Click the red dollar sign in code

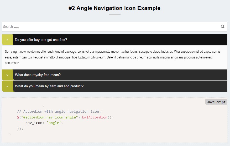pos(18,117)
